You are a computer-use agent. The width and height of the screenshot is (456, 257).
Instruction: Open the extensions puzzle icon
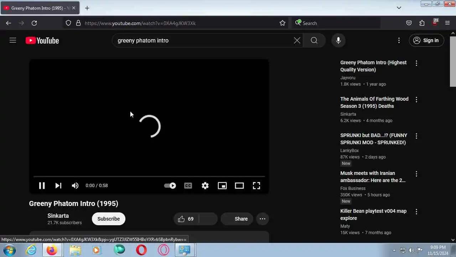point(422,23)
